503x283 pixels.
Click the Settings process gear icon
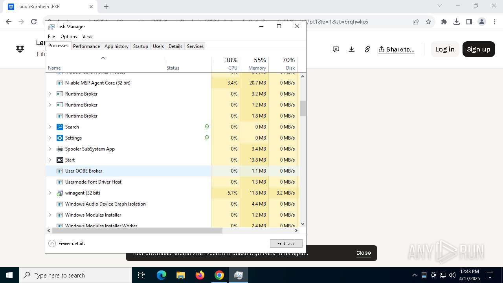tap(60, 138)
